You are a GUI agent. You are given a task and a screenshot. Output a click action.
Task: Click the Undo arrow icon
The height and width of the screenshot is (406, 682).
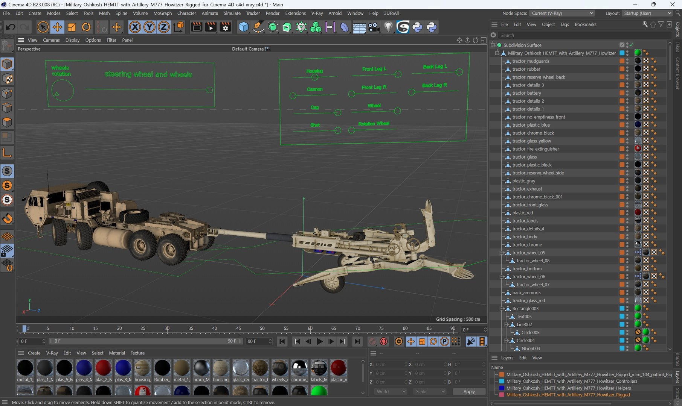(11, 27)
